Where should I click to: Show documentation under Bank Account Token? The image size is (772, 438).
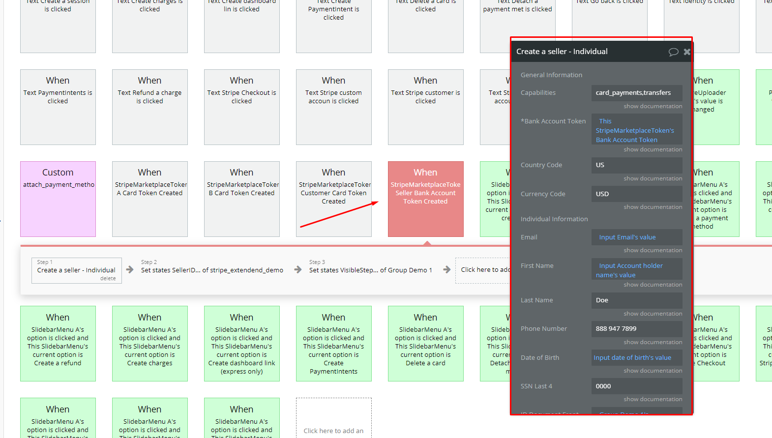(653, 149)
